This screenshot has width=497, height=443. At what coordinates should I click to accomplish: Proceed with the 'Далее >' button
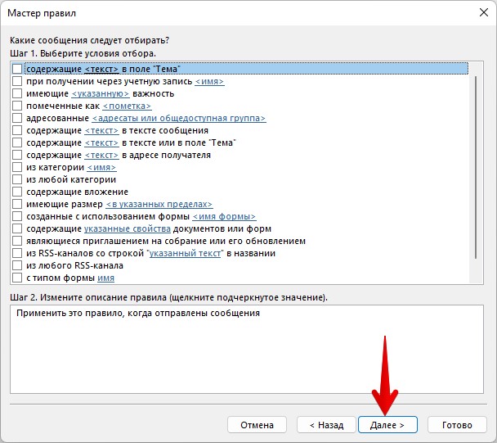coord(387,425)
